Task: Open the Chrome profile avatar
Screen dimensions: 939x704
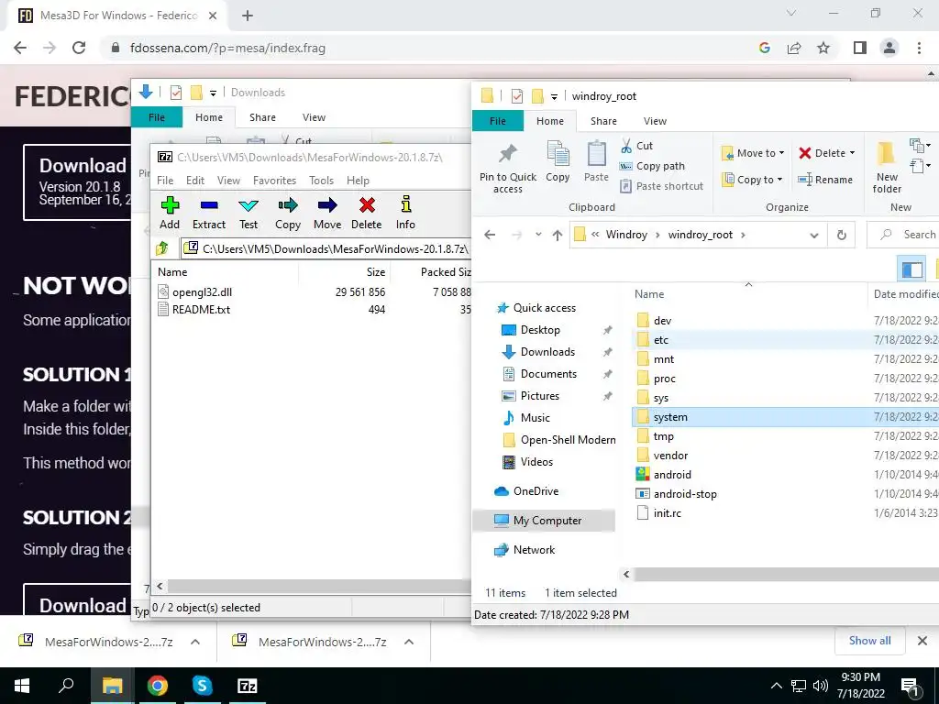Action: click(x=889, y=48)
